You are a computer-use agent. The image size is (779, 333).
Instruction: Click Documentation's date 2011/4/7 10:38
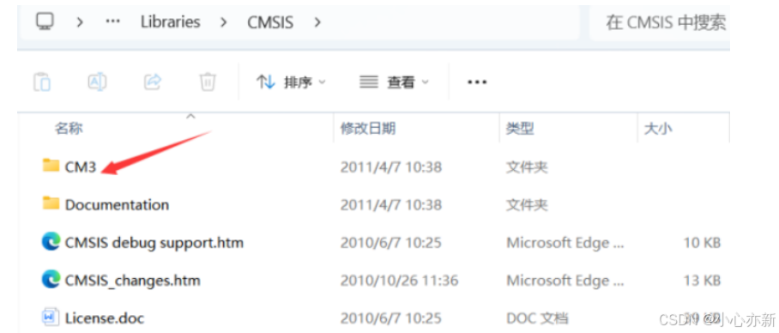[x=391, y=205]
